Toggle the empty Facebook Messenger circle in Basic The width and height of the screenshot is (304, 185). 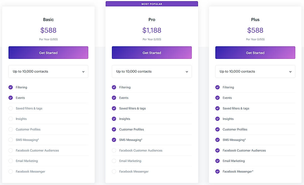[11, 171]
